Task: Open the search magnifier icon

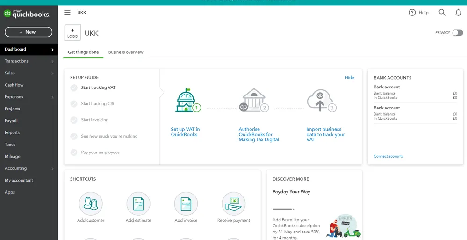Action: 442,13
